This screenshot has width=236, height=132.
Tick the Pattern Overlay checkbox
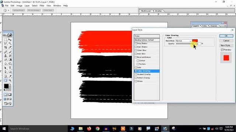coord(136,78)
